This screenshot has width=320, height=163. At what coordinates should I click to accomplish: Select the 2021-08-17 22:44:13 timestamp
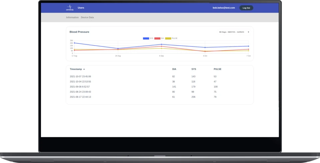pyautogui.click(x=80, y=97)
